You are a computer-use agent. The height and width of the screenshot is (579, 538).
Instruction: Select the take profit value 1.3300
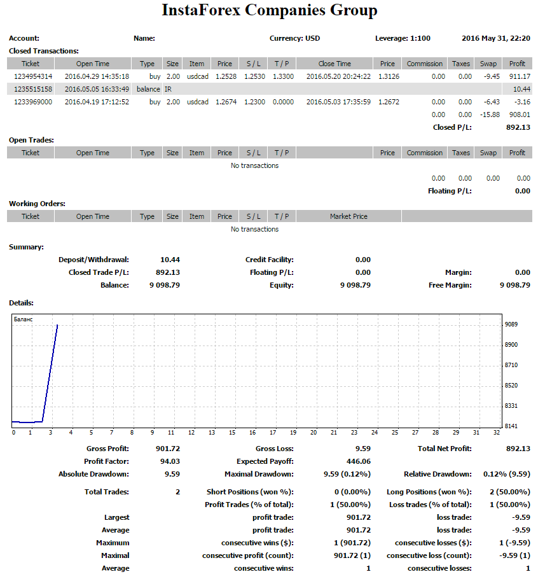[x=284, y=76]
